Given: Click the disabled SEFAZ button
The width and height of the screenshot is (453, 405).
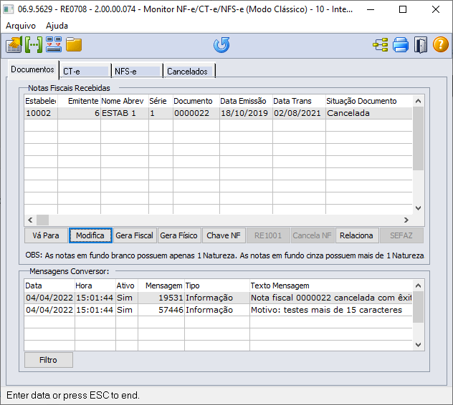Looking at the screenshot, I should click(401, 235).
